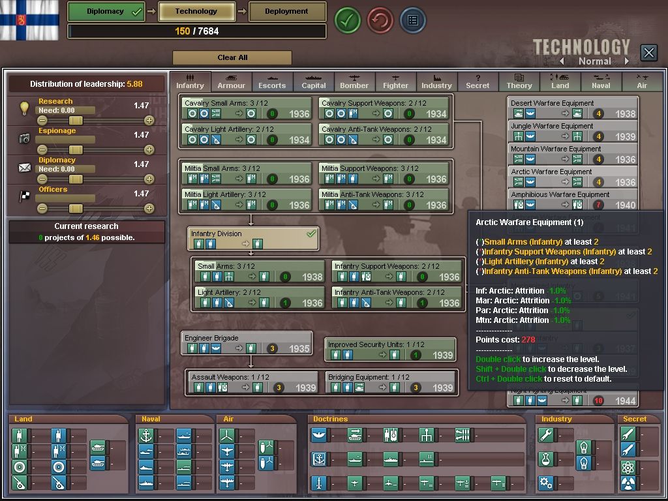Click the red circular undo arrow icon
668x501 pixels.
point(380,20)
